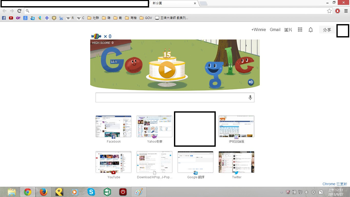Open the 王牌大律師 劇集列 bookmark
350x197 pixels.
(172, 18)
